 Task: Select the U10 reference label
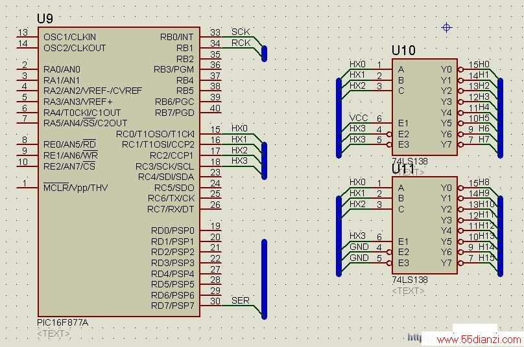click(403, 50)
